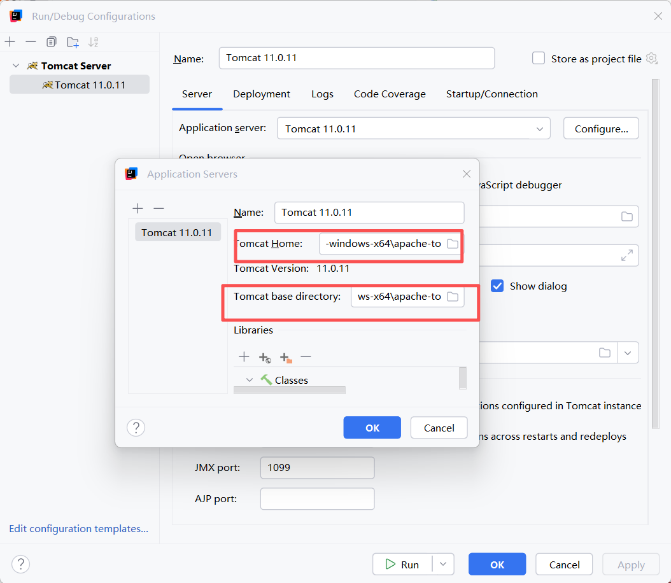Browse for Tomcat base directory folder
Image resolution: width=671 pixels, height=583 pixels.
click(x=453, y=297)
